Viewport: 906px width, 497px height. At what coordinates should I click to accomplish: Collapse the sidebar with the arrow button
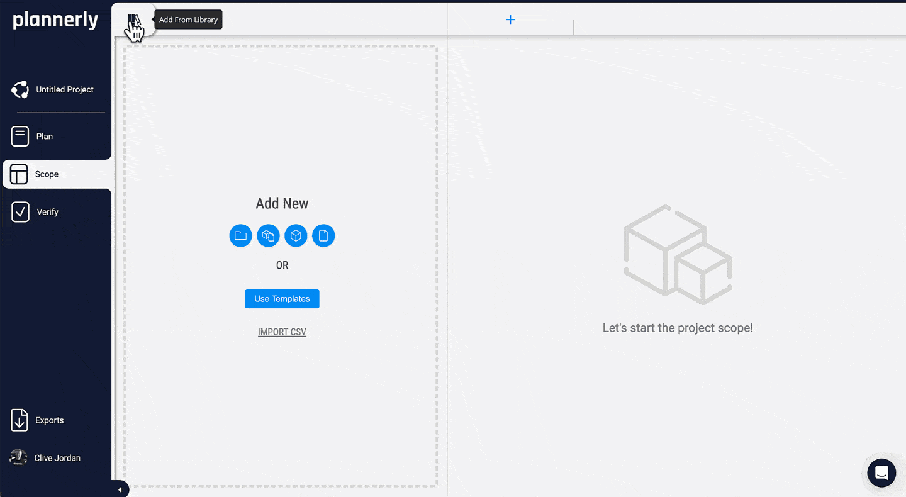(120, 489)
